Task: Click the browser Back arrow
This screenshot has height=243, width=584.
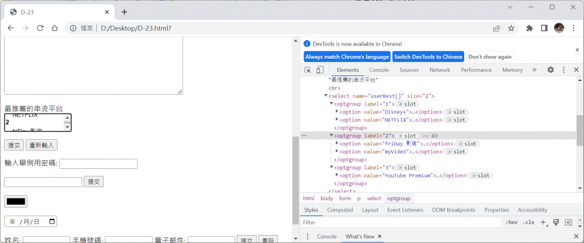Action: 10,29
